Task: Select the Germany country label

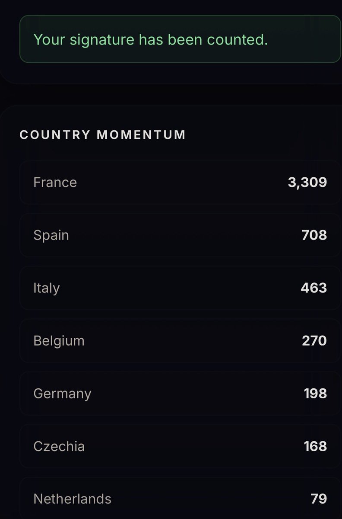Action: (62, 394)
